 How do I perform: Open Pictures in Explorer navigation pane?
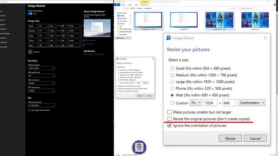point(122,24)
